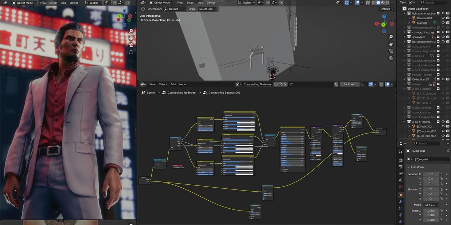Open the Options popover in the viewport

point(386,9)
